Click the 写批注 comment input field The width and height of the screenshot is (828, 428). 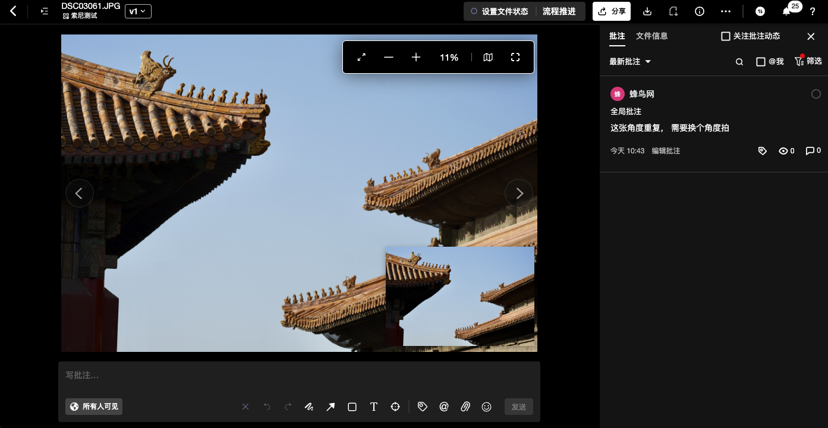(x=297, y=375)
